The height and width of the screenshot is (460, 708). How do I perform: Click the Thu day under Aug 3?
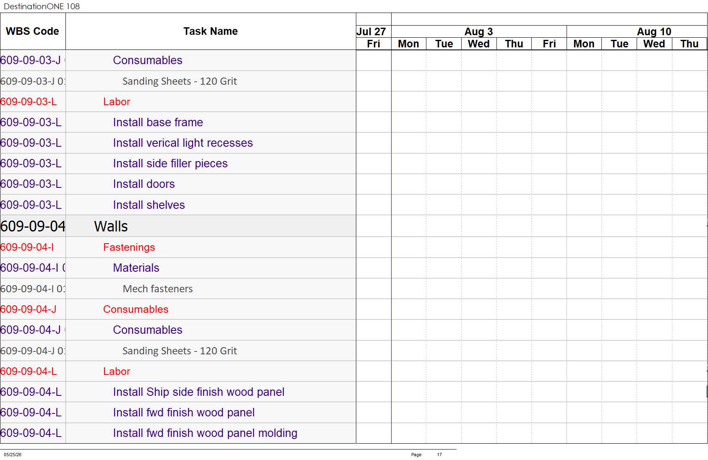pyautogui.click(x=514, y=44)
